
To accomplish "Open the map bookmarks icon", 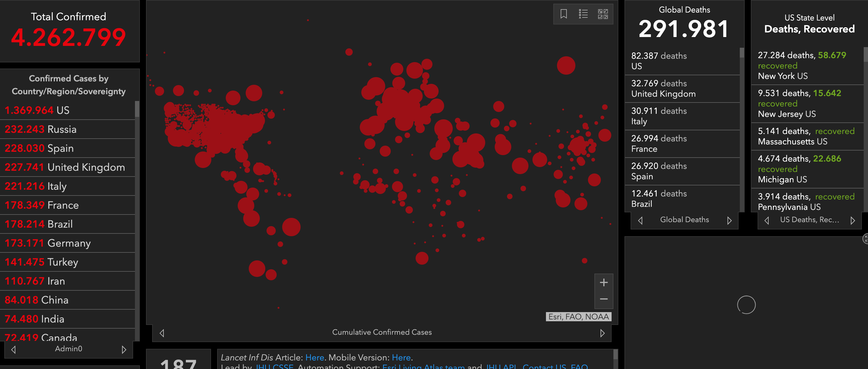I will click(563, 14).
